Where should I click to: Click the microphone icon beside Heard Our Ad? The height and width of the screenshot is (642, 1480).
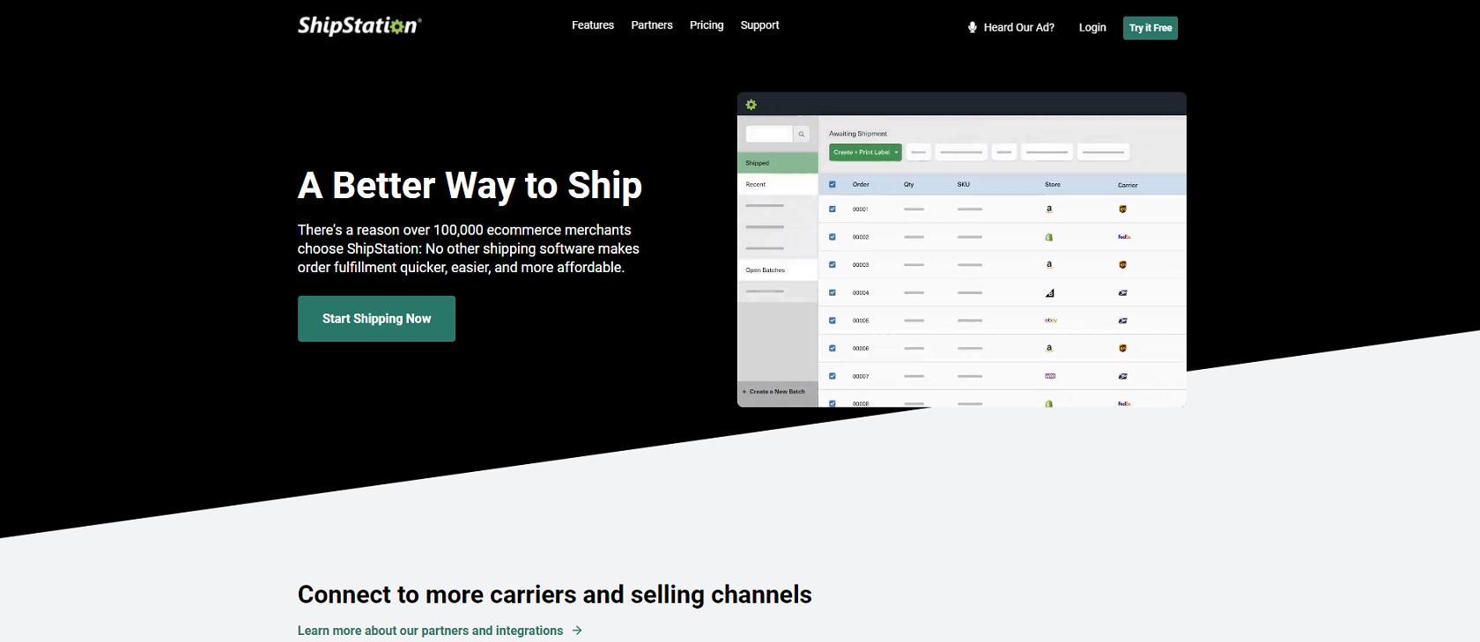(x=973, y=27)
